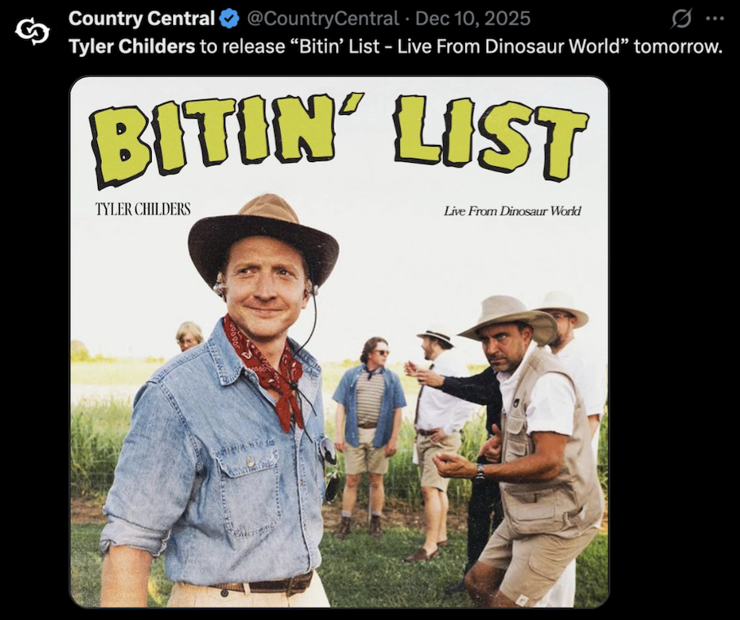Open the Dec 10, 2025 timestamp
740x620 pixels.
click(x=473, y=18)
